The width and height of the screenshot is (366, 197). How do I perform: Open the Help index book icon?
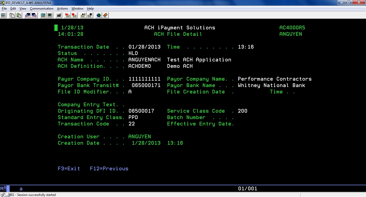coord(105,15)
